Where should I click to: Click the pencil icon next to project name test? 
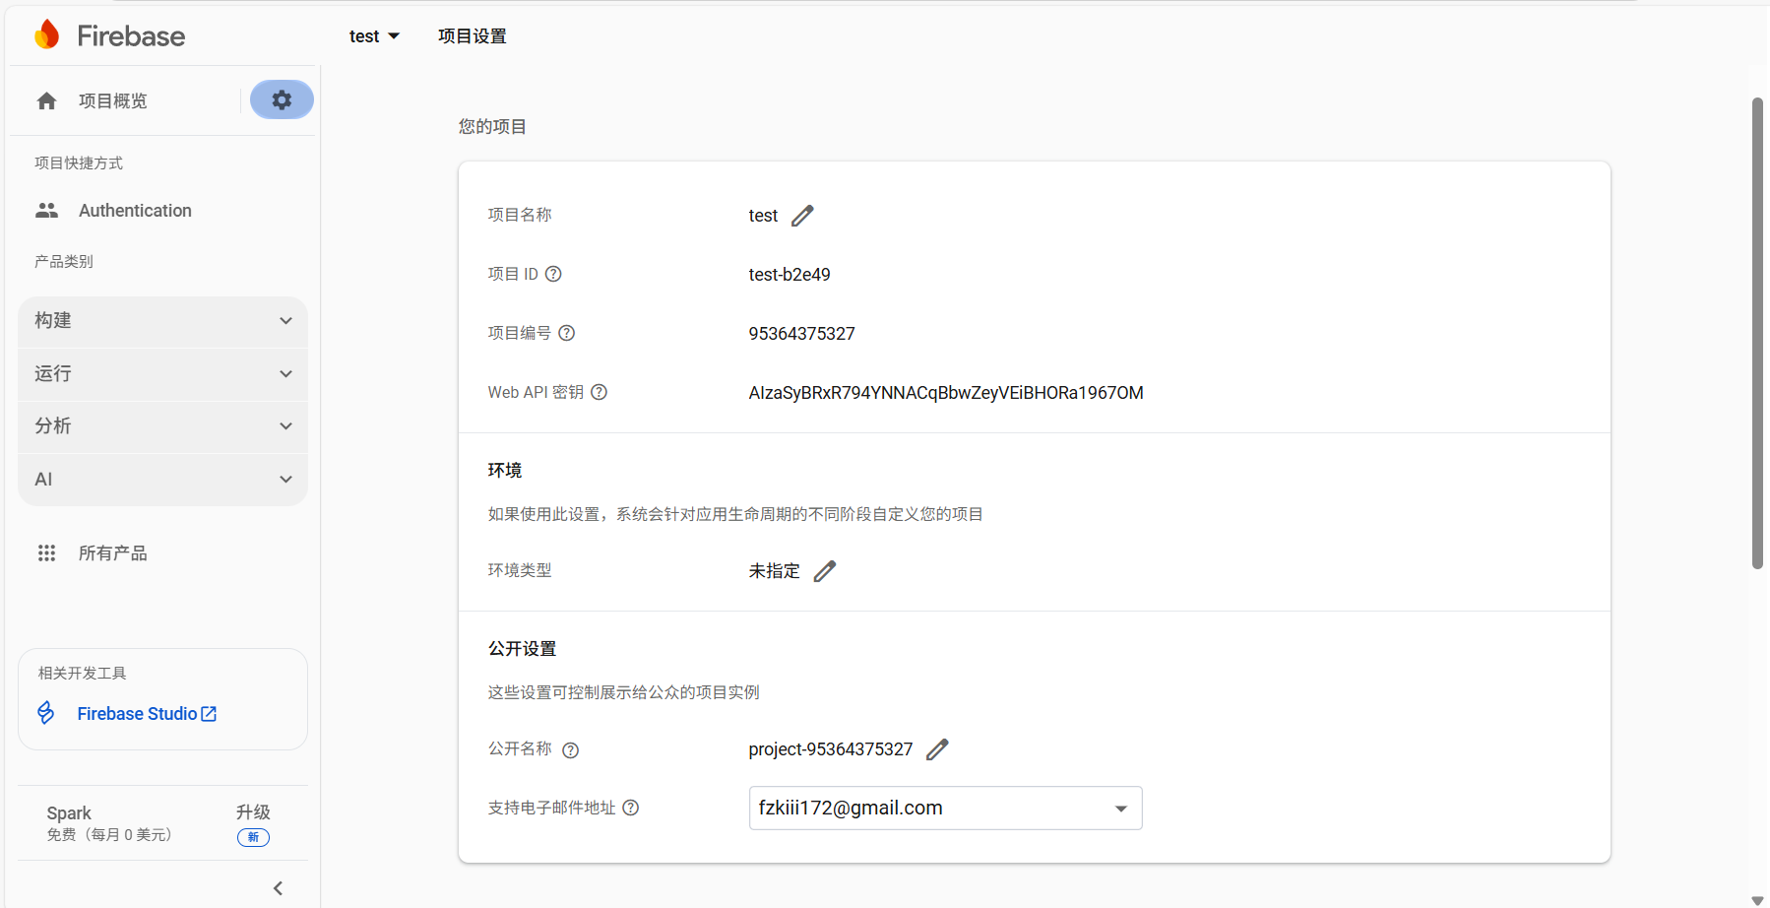coord(802,216)
